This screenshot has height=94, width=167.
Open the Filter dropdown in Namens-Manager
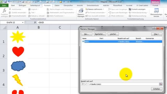point(157,34)
